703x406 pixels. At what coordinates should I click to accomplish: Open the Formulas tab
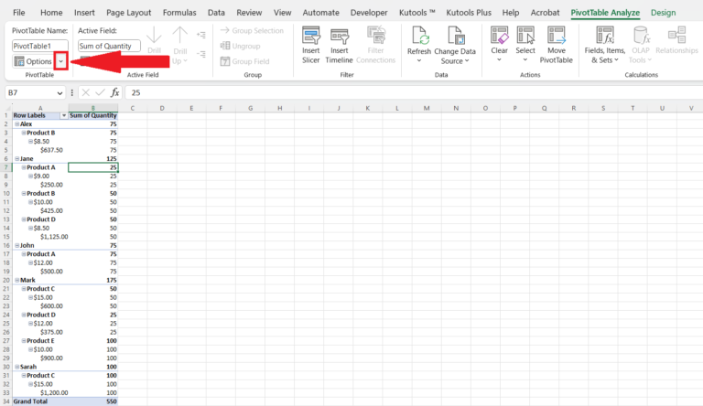179,13
